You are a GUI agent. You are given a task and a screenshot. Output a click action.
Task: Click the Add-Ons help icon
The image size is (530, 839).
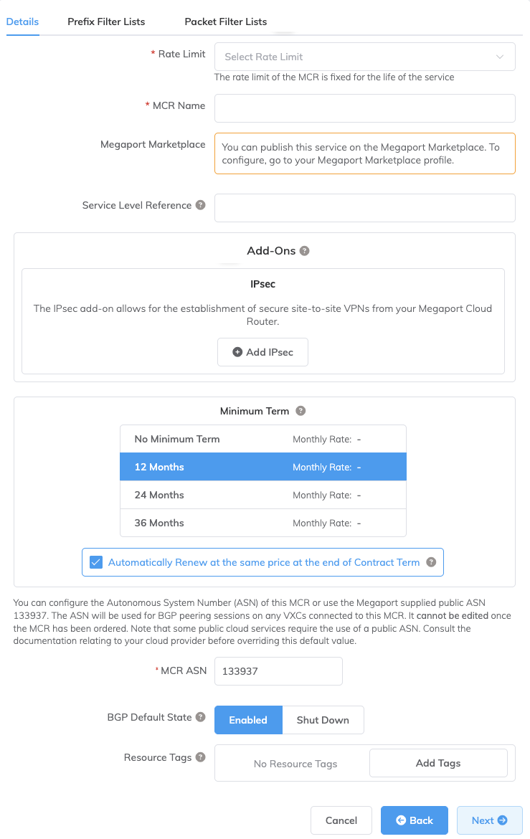tap(305, 251)
